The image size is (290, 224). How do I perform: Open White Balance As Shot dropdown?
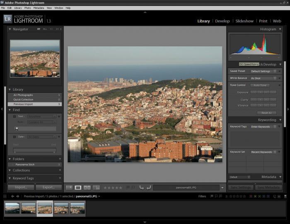point(263,78)
